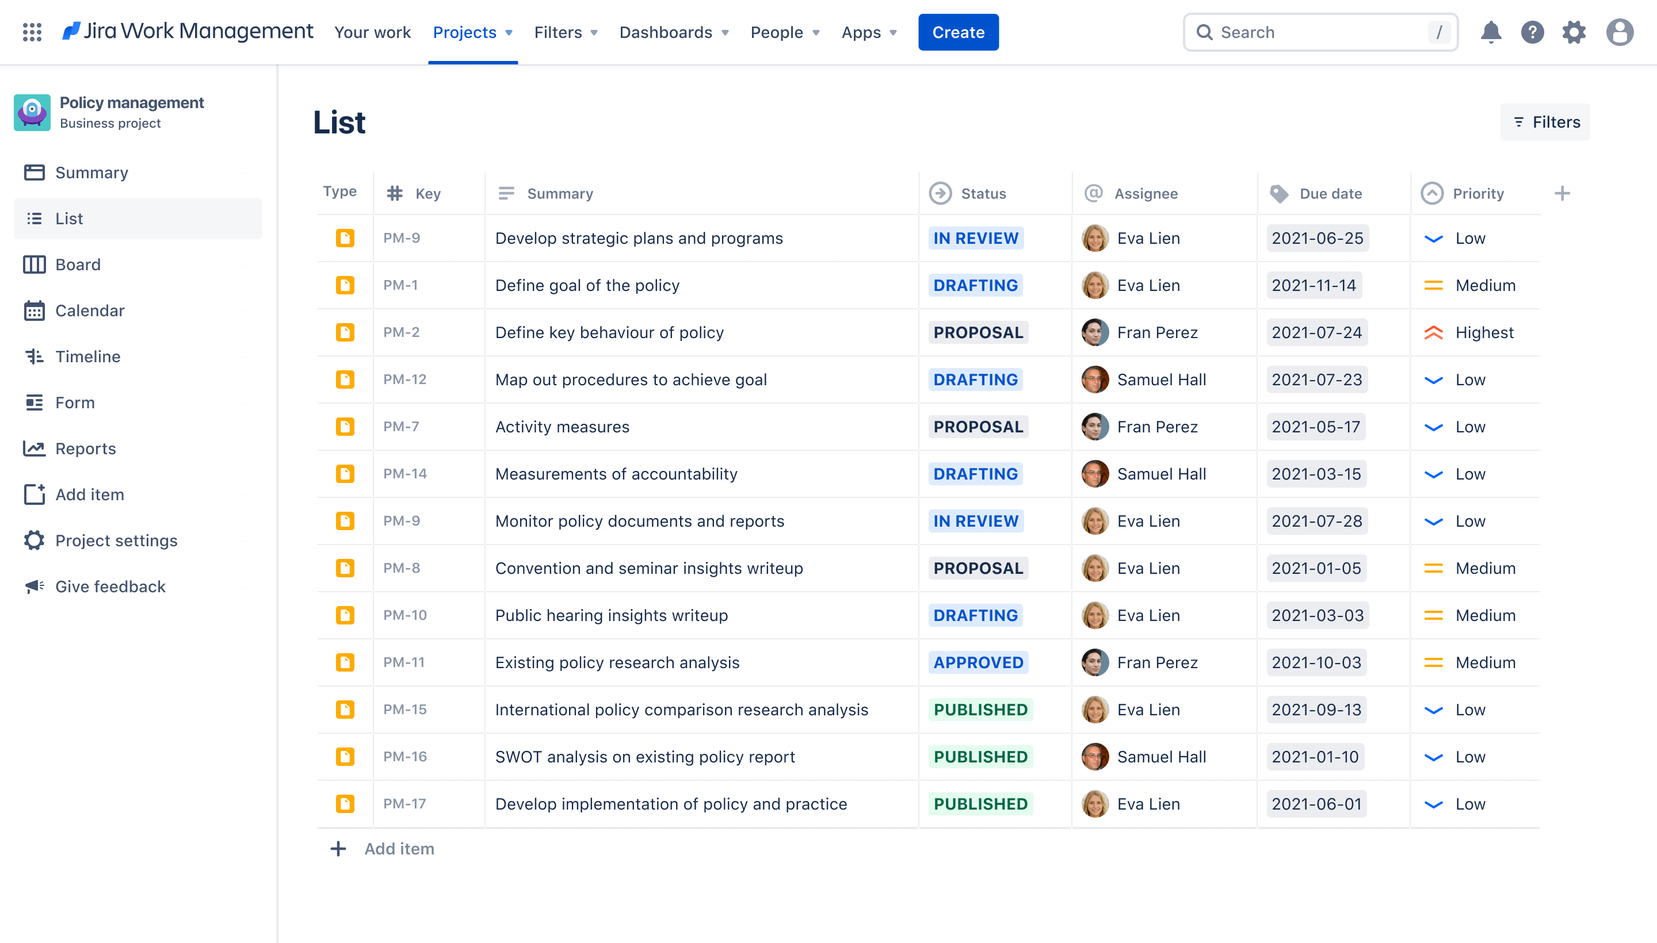Click the Add item icon
Viewport: 1657px width, 943px height.
(x=34, y=494)
